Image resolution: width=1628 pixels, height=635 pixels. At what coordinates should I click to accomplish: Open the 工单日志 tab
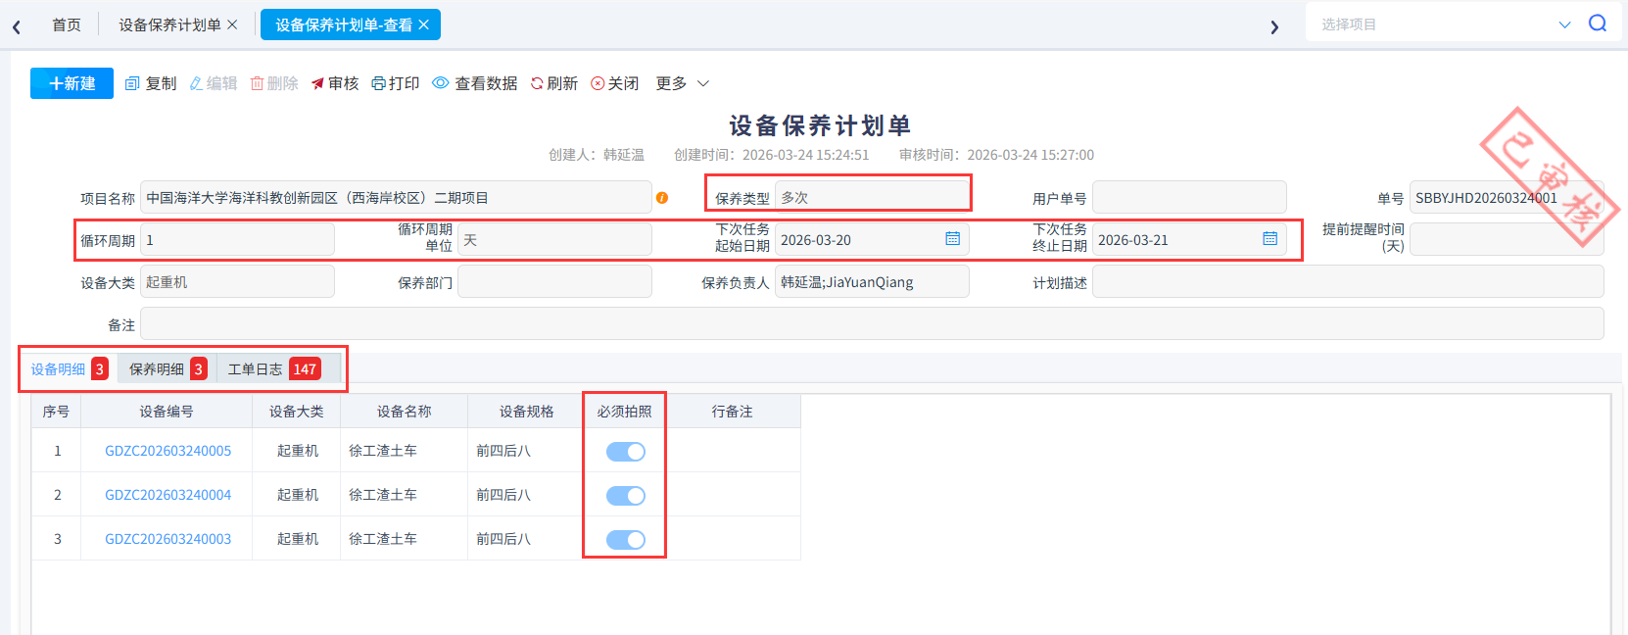(x=274, y=368)
